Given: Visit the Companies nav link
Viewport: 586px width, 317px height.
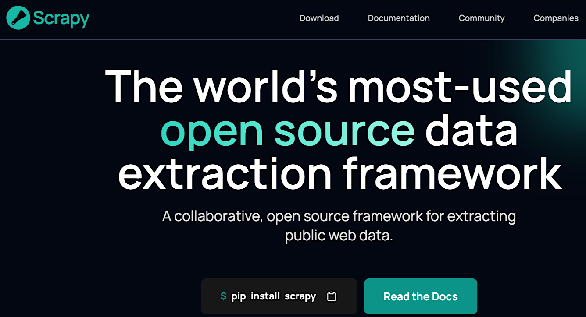Looking at the screenshot, I should 556,18.
